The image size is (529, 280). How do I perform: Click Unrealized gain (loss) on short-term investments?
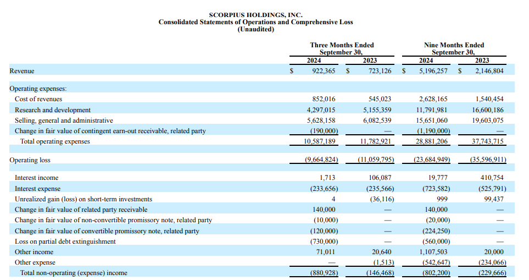tap(83, 199)
